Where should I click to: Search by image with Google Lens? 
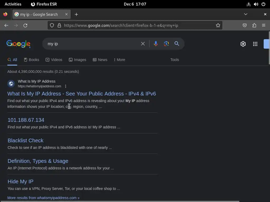click(166, 44)
